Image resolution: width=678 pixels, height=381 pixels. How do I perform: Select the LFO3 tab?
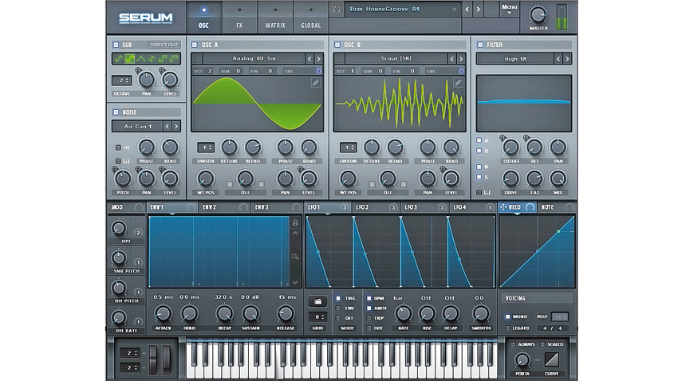click(x=424, y=207)
